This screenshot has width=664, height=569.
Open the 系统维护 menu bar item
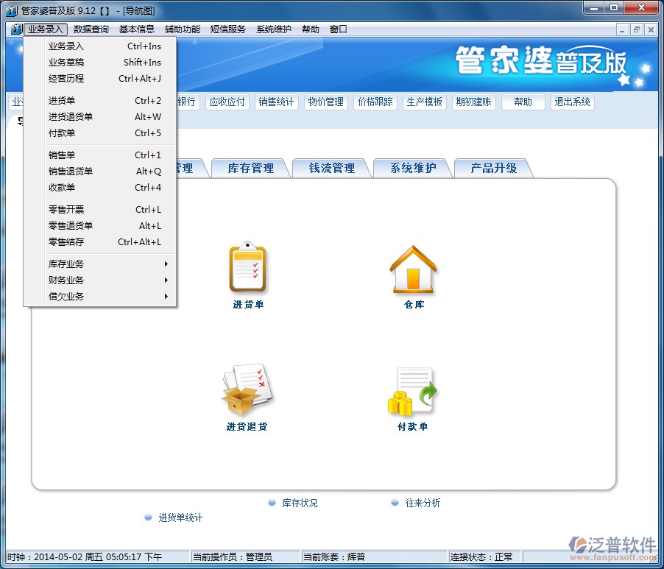pos(274,29)
